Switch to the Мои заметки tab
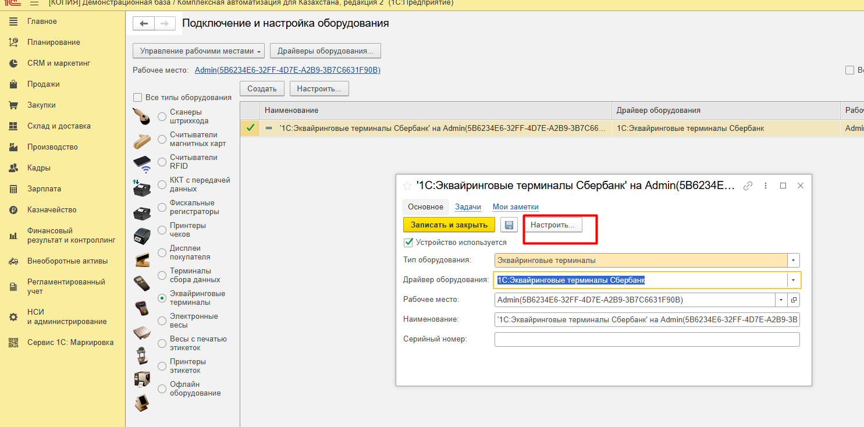Image resolution: width=864 pixels, height=427 pixels. coord(515,207)
